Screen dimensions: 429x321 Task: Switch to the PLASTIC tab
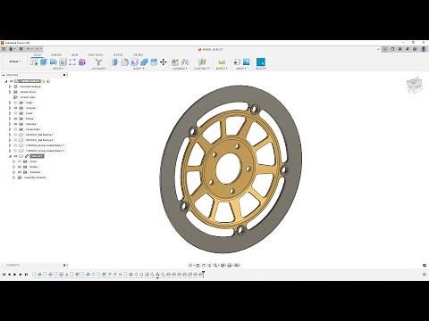click(118, 55)
